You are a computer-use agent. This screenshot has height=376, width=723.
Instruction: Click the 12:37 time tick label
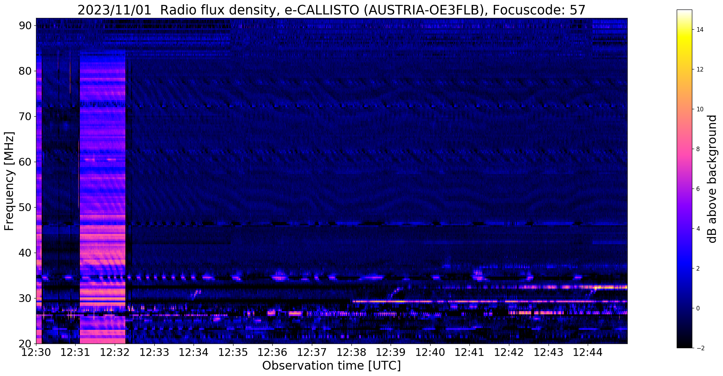pos(312,352)
